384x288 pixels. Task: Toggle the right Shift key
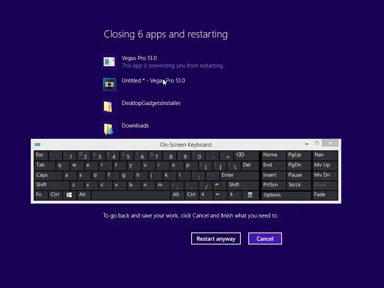pyautogui.click(x=243, y=185)
